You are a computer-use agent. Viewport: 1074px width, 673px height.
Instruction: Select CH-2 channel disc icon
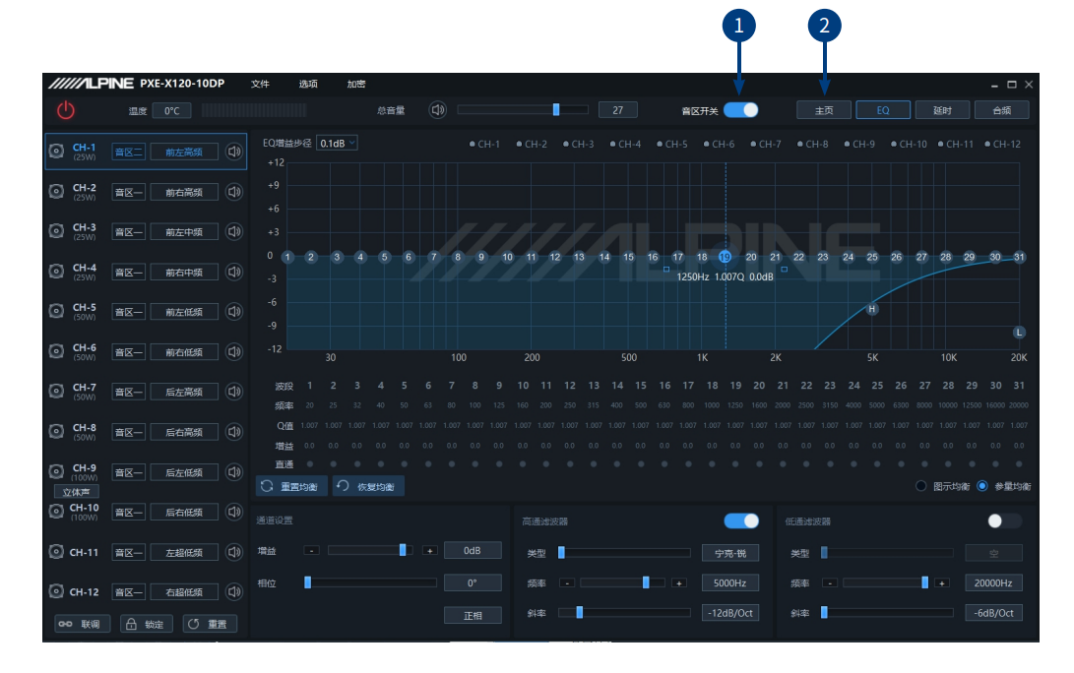point(56,192)
